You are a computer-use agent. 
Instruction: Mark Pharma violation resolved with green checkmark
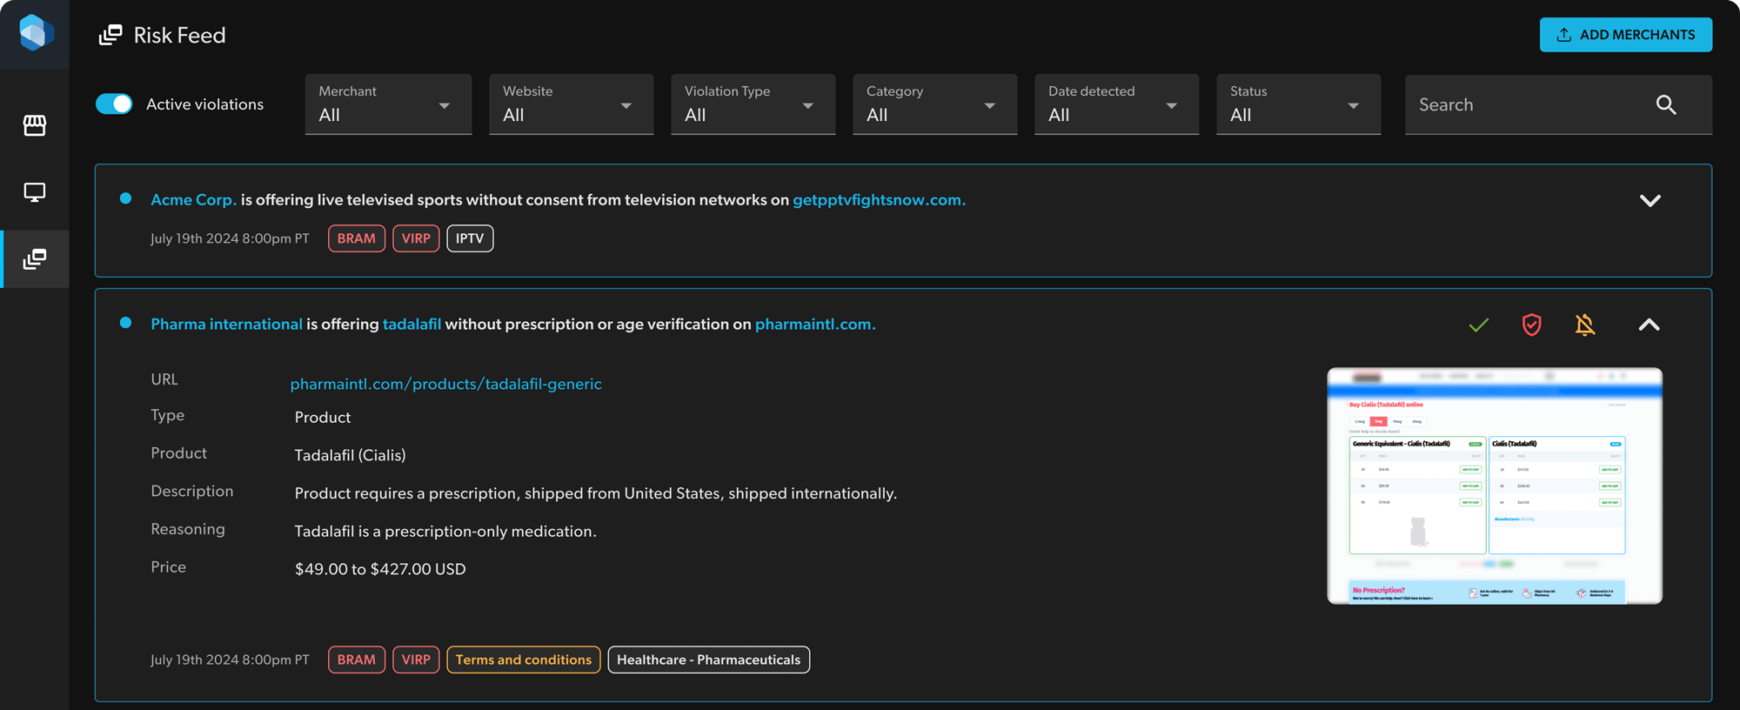click(x=1478, y=325)
